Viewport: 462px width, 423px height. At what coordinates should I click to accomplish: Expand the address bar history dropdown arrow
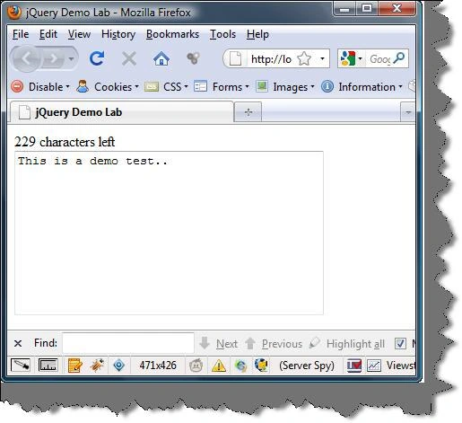click(x=322, y=58)
